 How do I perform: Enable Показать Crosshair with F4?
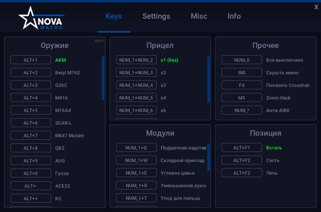[241, 85]
